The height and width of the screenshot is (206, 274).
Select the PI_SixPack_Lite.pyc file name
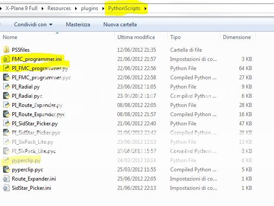coord(34,151)
